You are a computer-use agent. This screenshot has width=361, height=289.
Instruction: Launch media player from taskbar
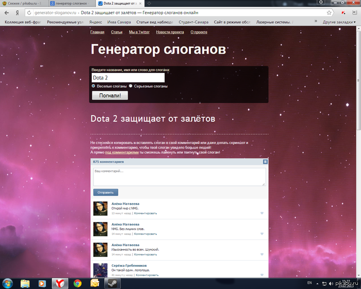coord(42,283)
